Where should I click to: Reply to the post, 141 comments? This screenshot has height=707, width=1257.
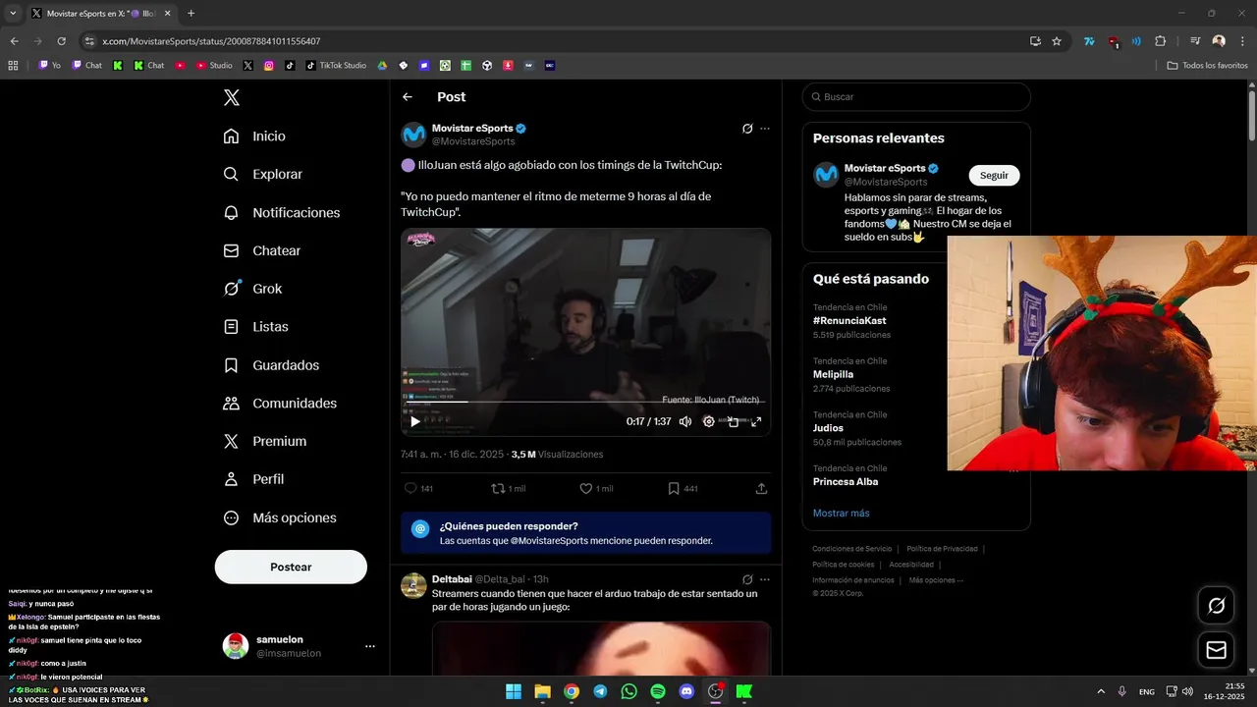click(418, 488)
